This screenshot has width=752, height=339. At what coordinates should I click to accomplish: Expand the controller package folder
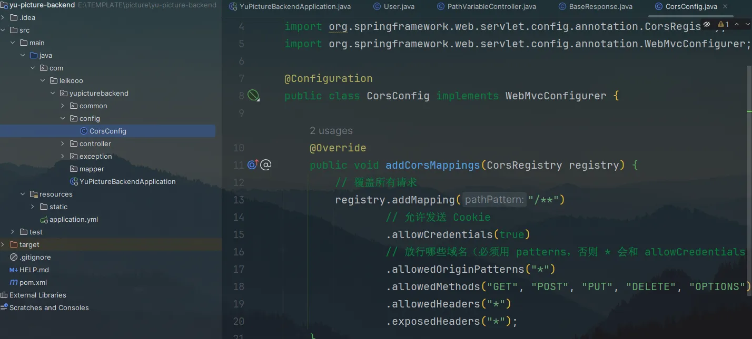(x=63, y=143)
